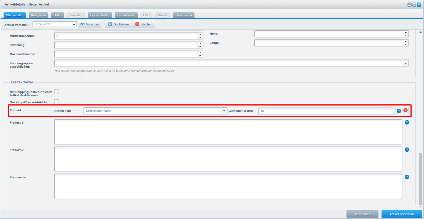424x219 pixels.
Task: Switch to the Kategorien tab
Action: coord(38,15)
